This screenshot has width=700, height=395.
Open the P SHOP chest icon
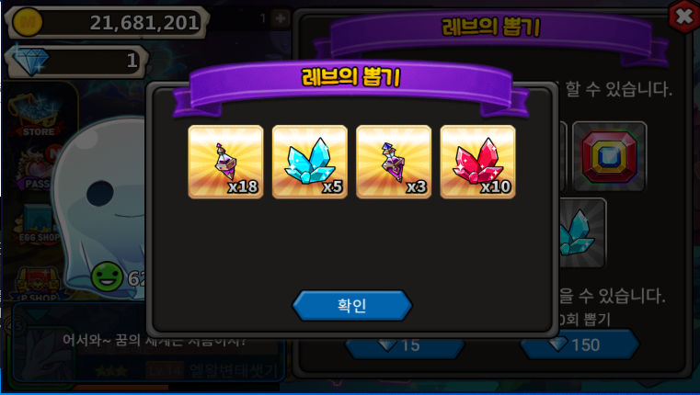tap(38, 282)
